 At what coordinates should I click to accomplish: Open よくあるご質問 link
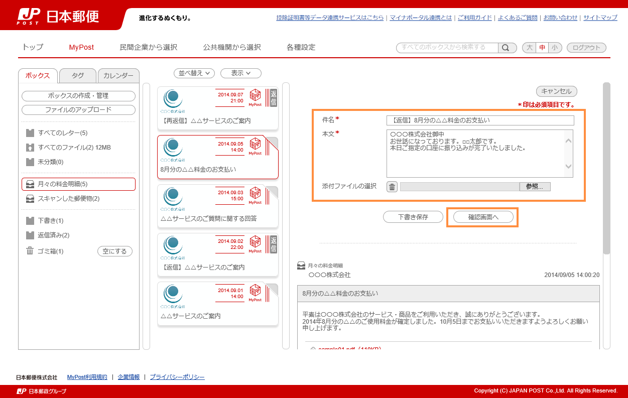[x=518, y=18]
